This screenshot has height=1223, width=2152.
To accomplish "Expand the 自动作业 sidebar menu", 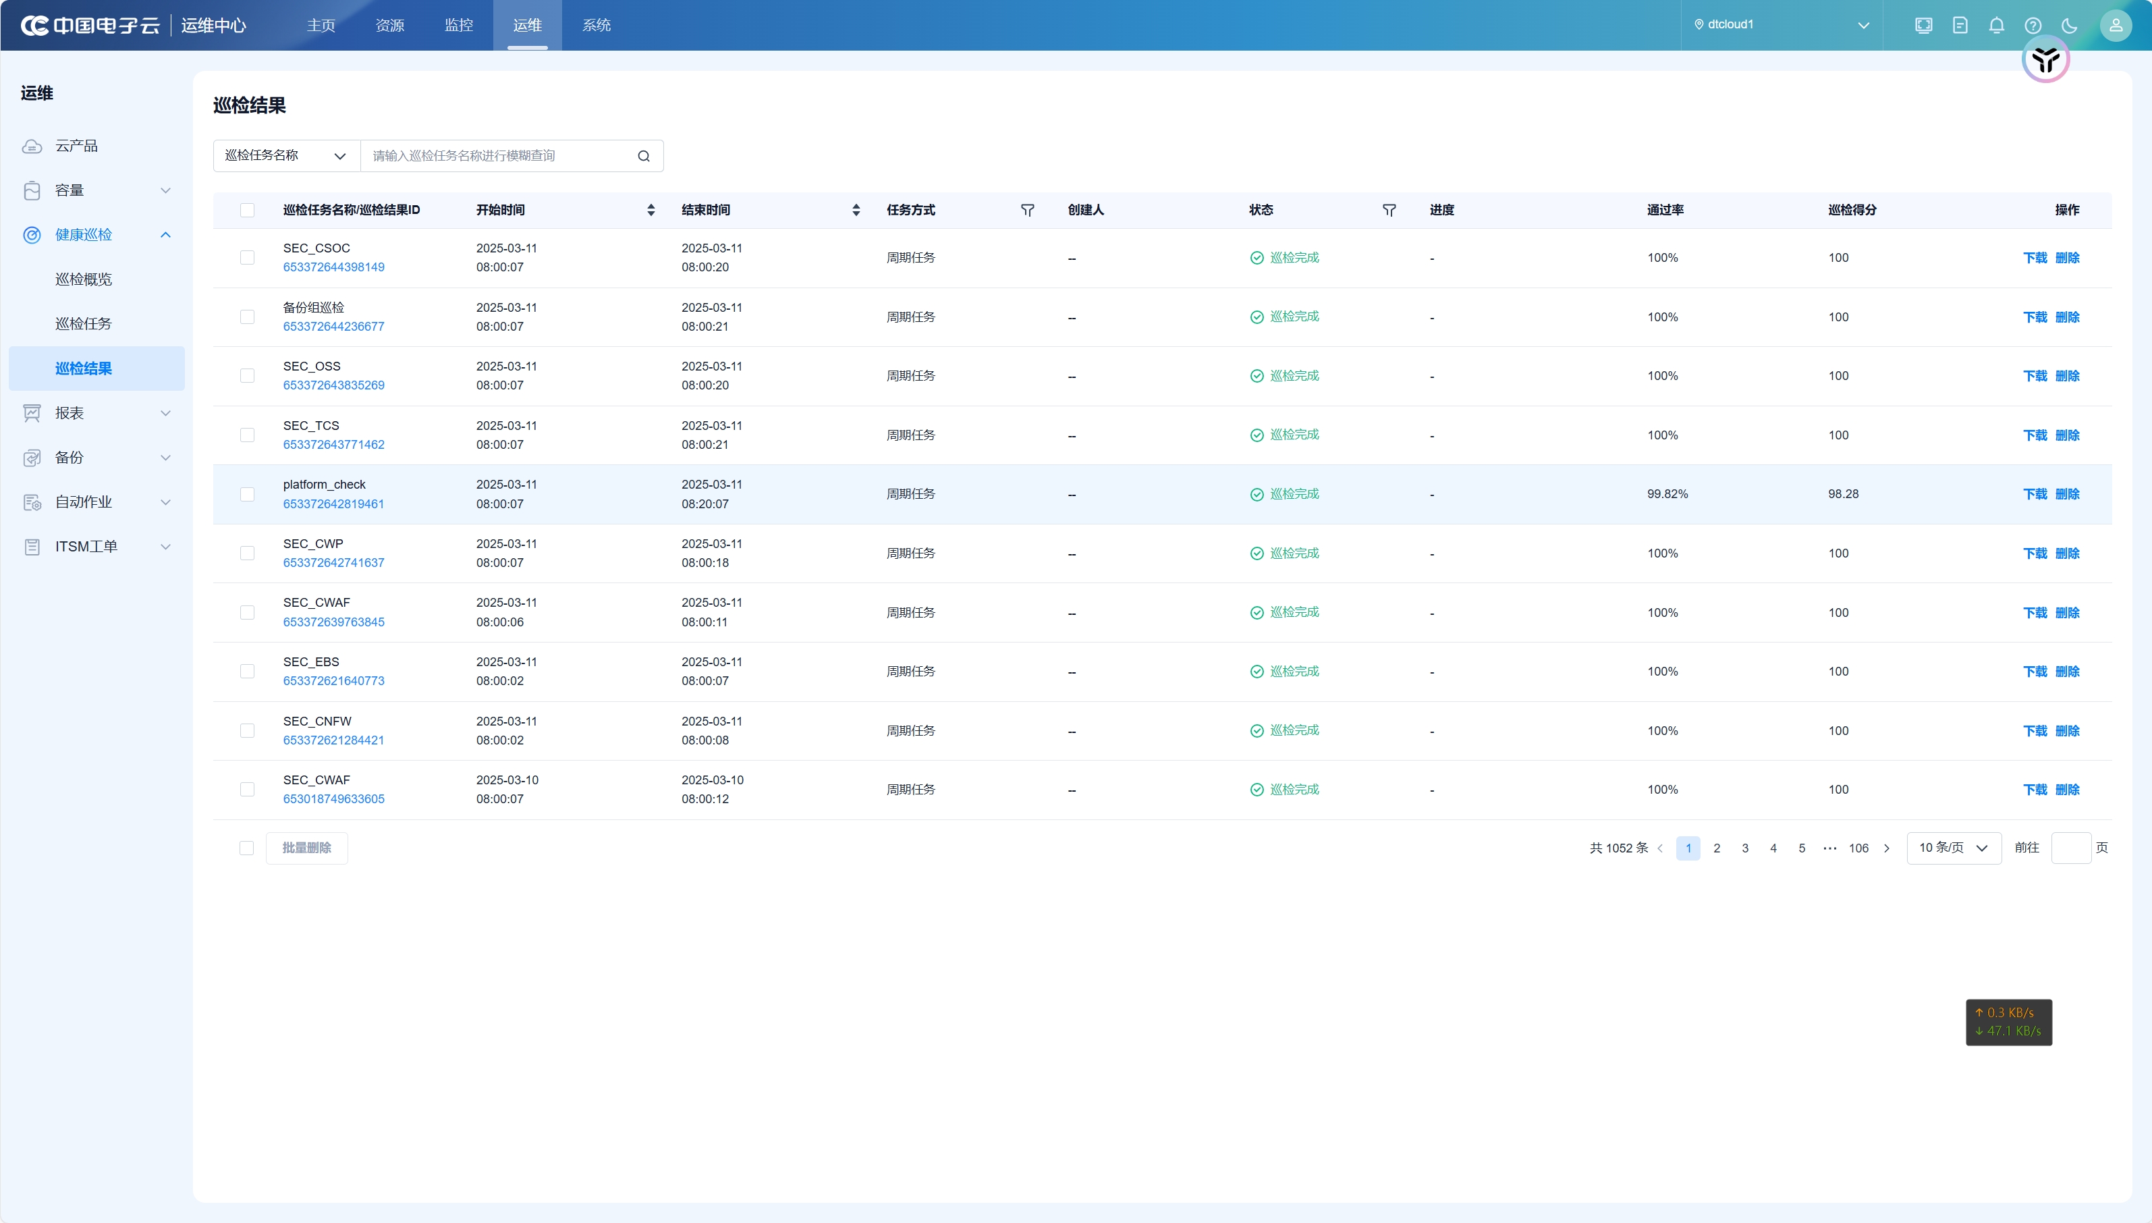I will [x=165, y=502].
